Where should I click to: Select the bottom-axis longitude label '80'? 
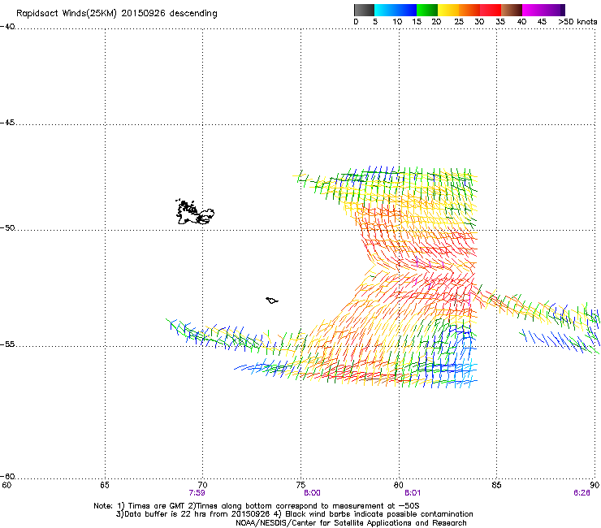point(399,485)
